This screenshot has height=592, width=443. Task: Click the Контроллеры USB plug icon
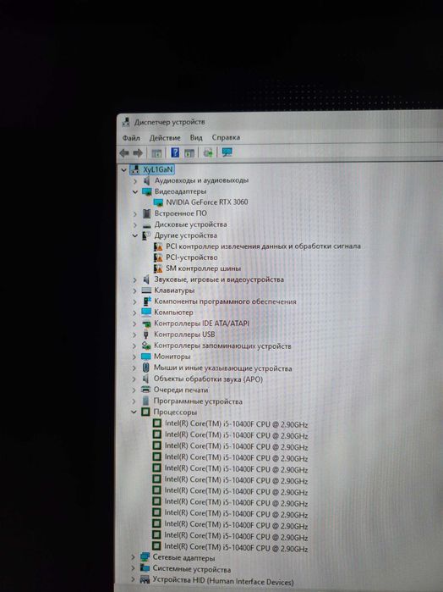click(x=146, y=335)
